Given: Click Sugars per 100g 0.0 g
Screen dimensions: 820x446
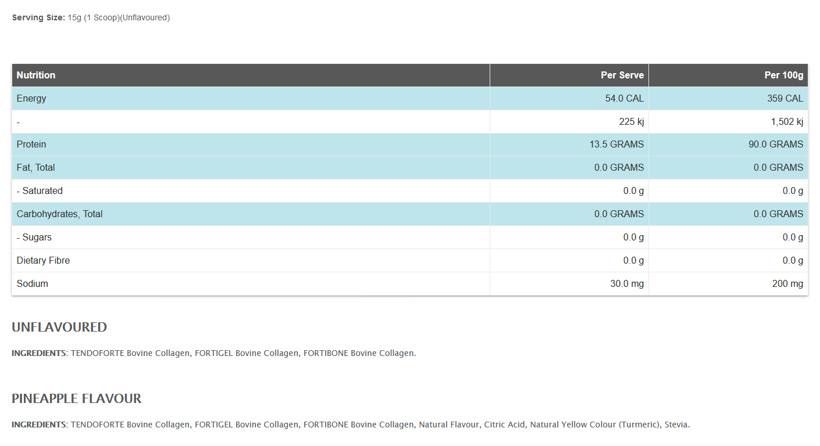Looking at the screenshot, I should [x=793, y=237].
